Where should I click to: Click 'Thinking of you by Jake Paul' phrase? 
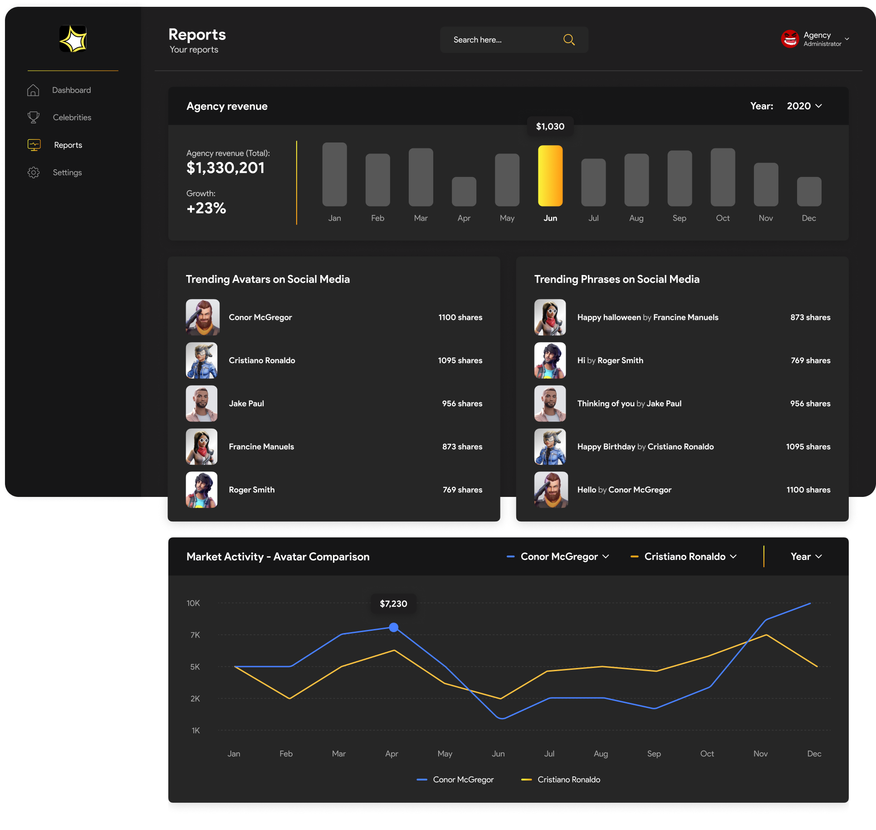click(x=629, y=403)
